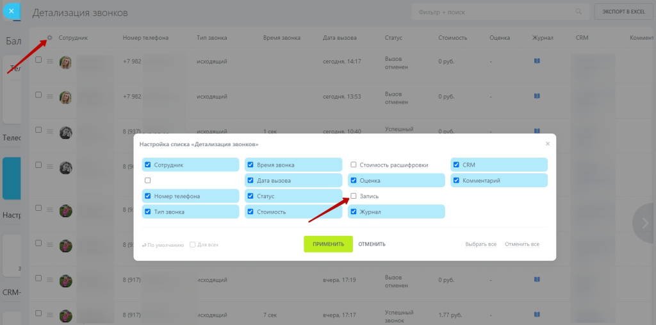The width and height of the screenshot is (656, 325).
Task: Uncheck the Журнал column checkbox
Action: point(354,212)
